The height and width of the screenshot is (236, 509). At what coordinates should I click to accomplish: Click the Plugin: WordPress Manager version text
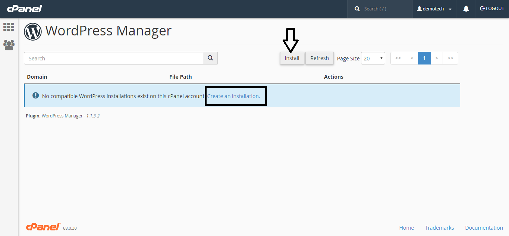tap(63, 116)
